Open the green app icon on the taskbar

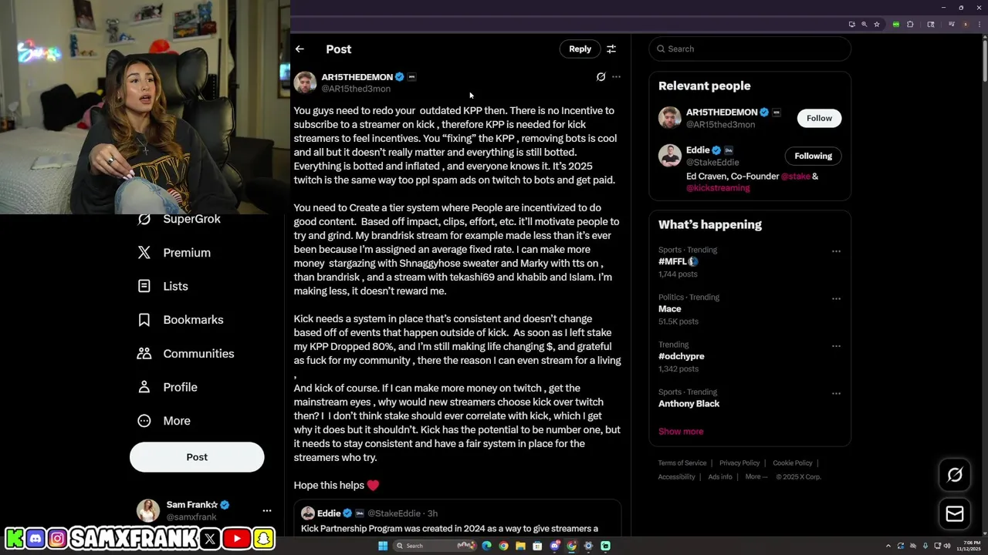[605, 546]
